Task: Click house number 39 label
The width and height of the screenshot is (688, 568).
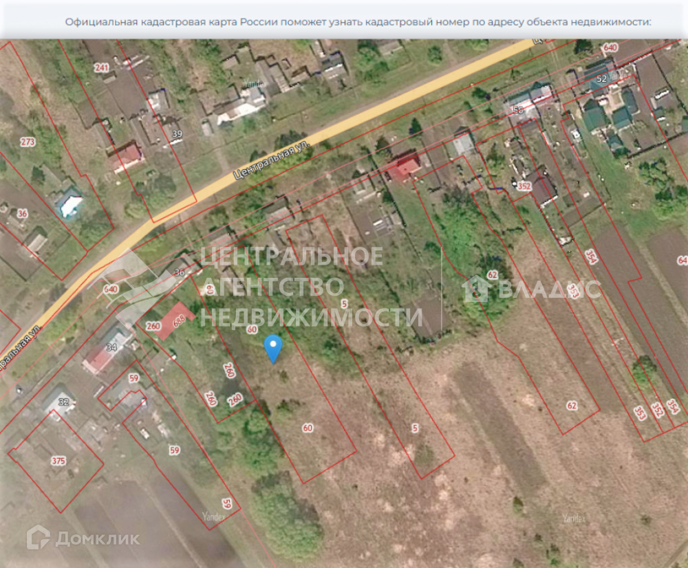Action: click(177, 134)
